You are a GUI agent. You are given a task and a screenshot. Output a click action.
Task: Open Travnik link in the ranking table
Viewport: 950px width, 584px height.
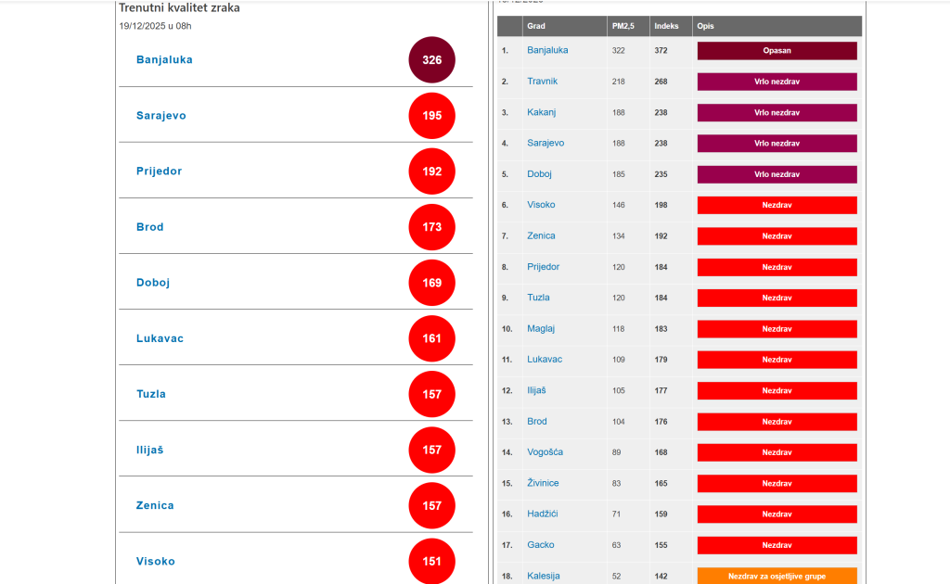click(x=542, y=82)
